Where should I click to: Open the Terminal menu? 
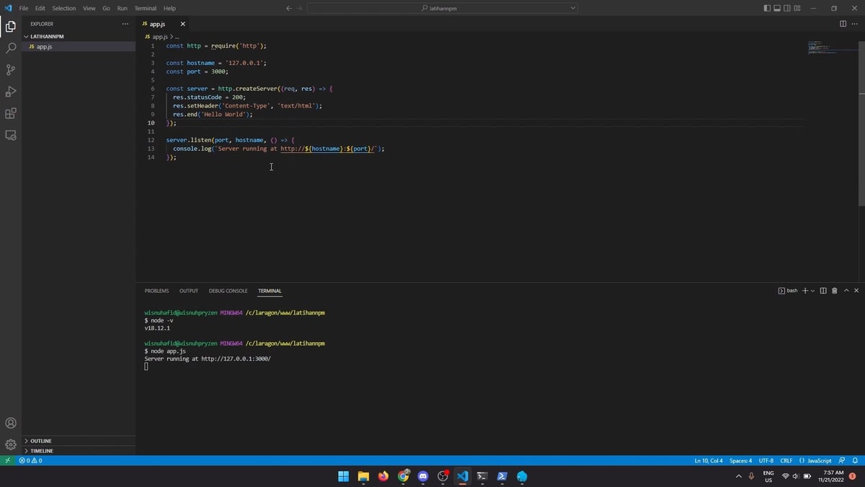click(145, 8)
